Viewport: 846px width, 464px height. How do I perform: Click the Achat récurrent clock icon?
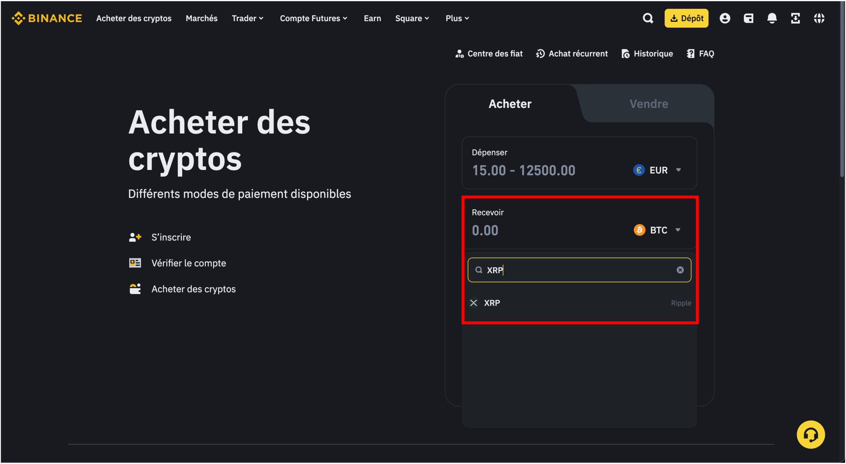tap(540, 53)
